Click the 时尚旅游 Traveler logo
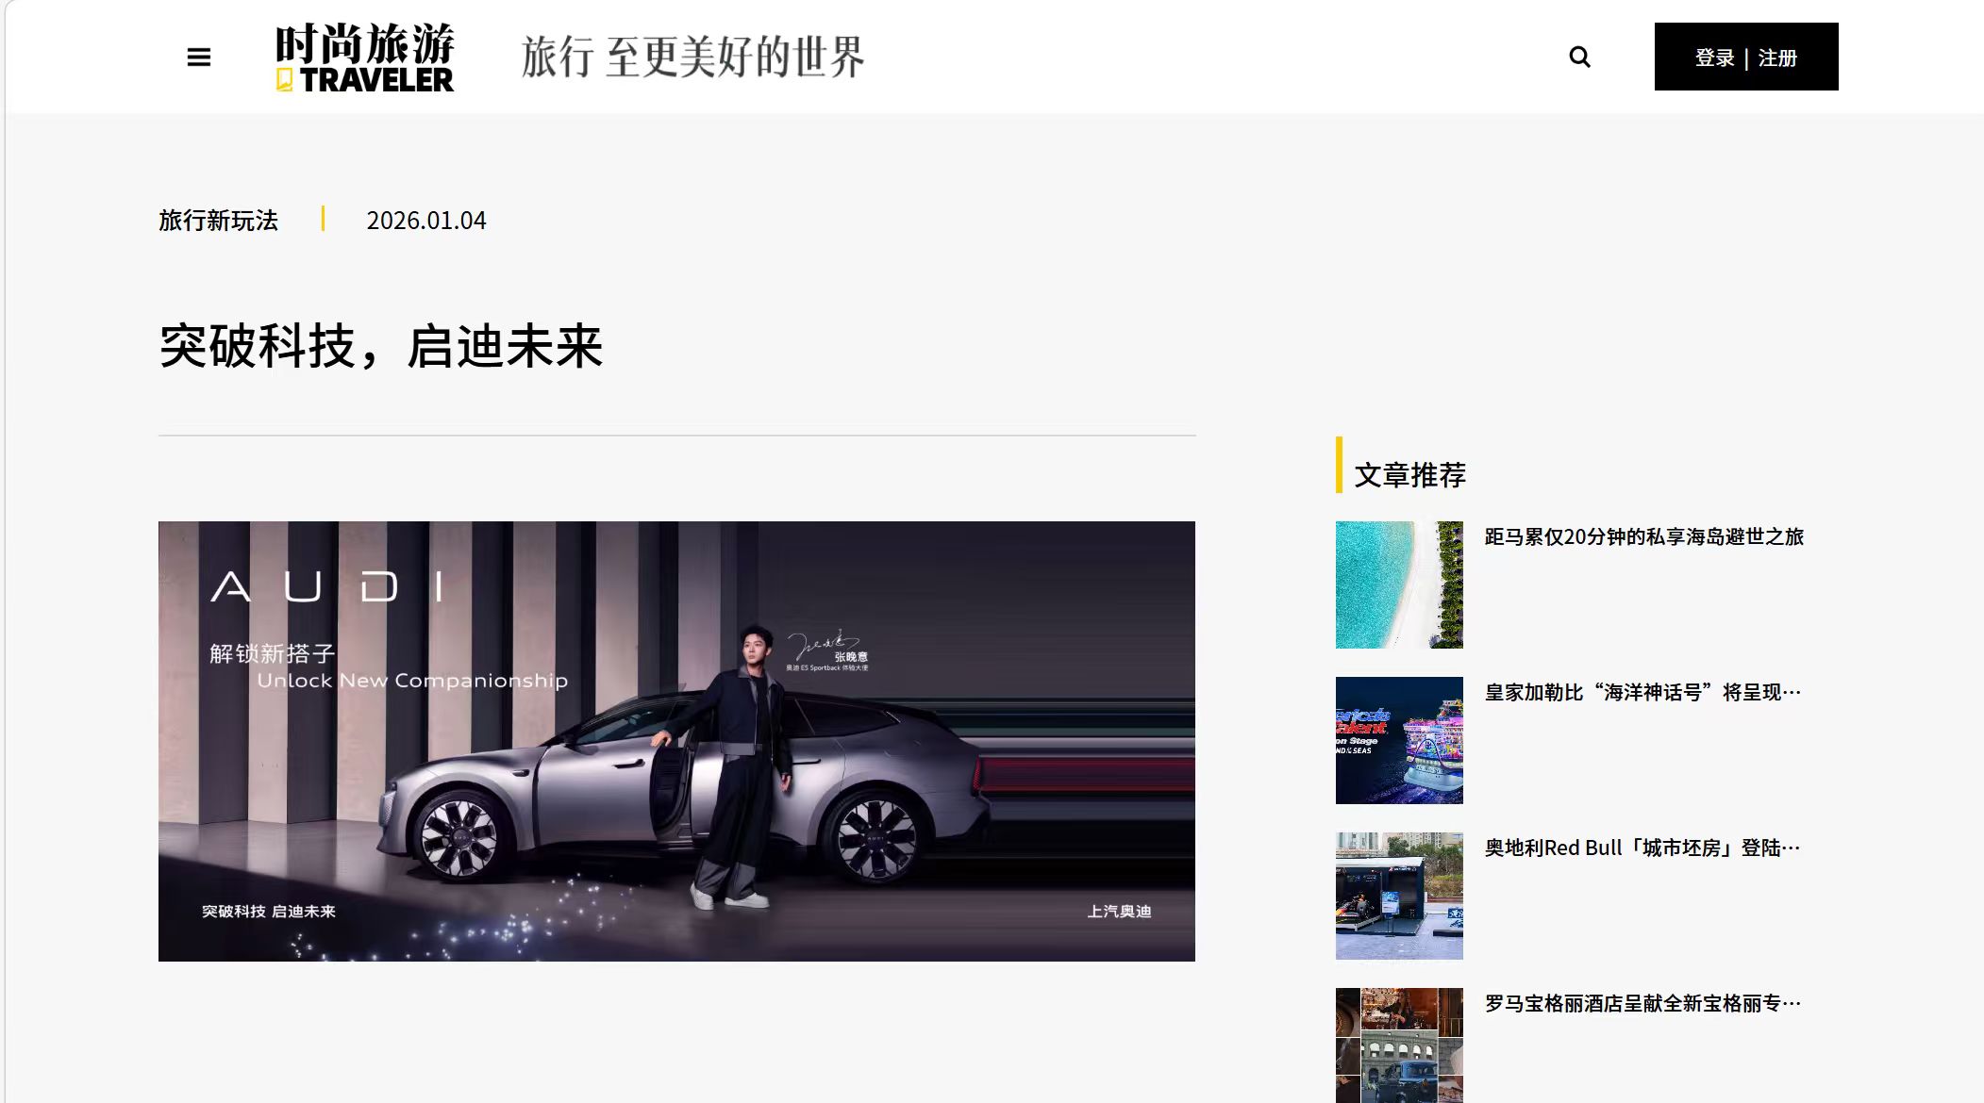Image resolution: width=1984 pixels, height=1103 pixels. [x=364, y=58]
